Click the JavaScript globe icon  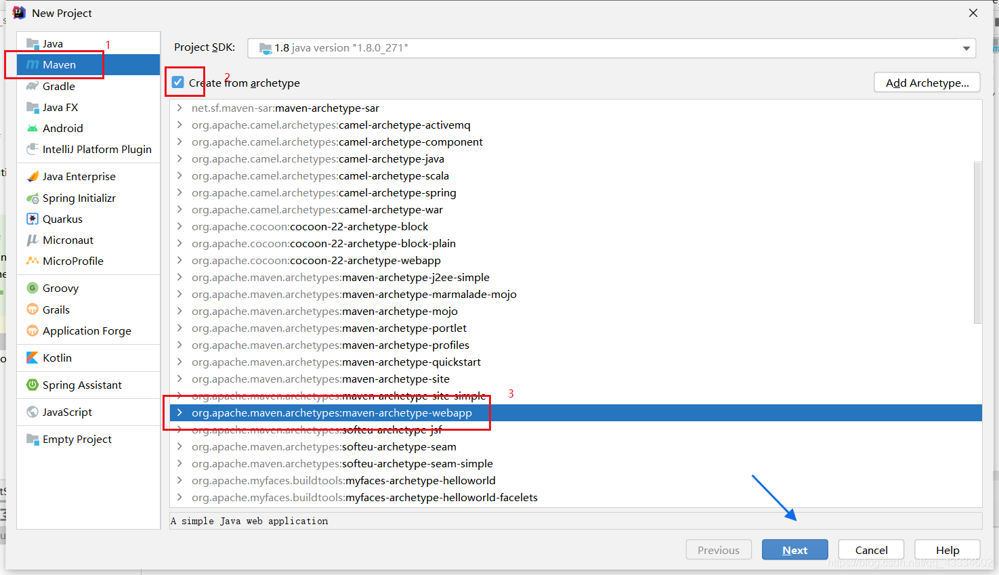point(33,412)
